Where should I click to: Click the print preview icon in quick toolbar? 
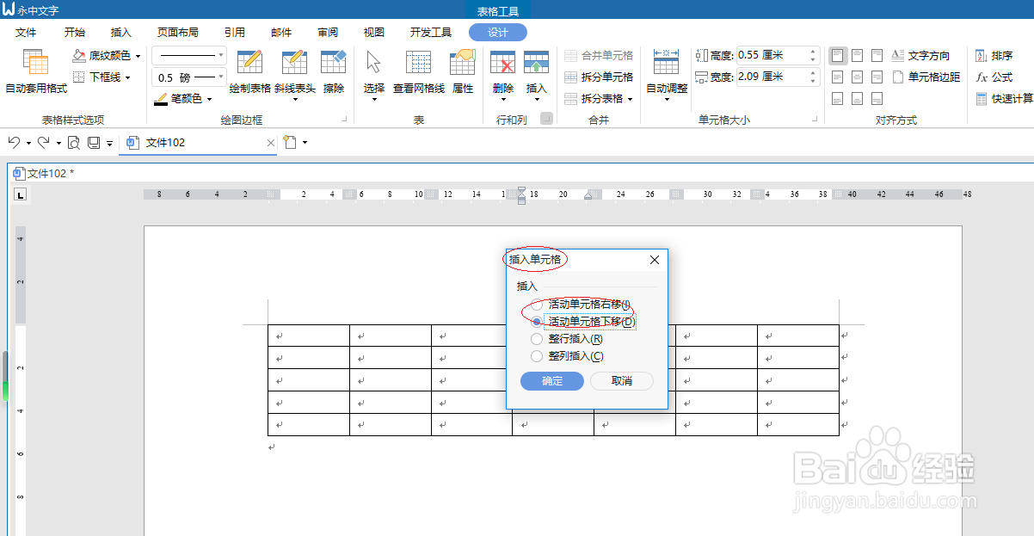pos(74,142)
